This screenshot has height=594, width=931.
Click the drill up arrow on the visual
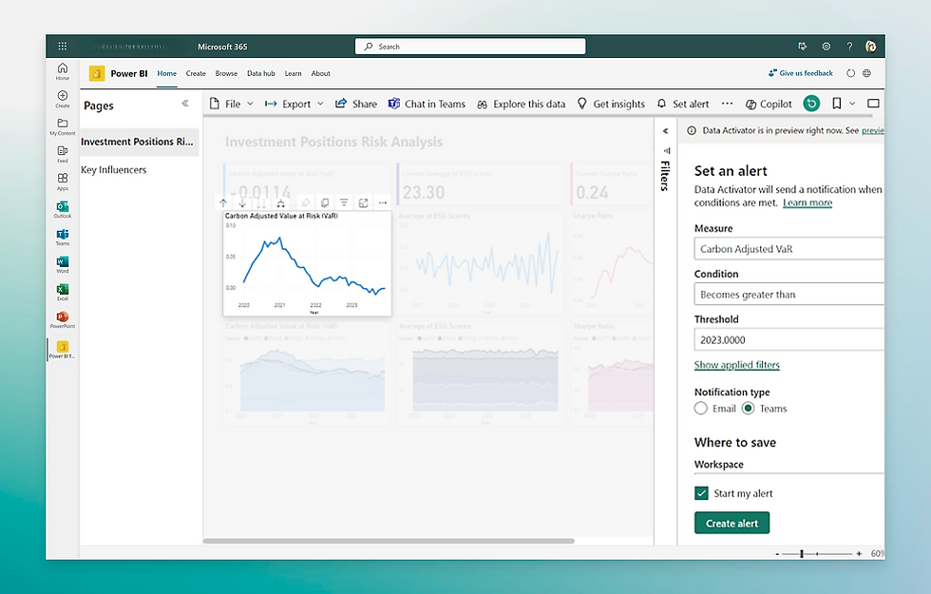[223, 202]
